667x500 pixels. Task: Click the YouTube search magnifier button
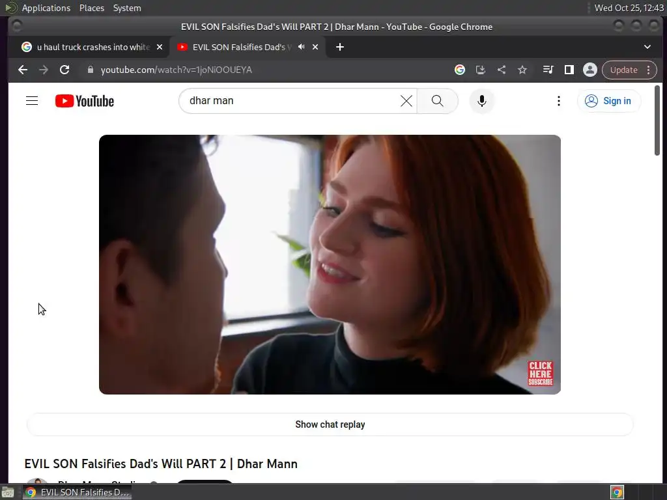coord(437,101)
